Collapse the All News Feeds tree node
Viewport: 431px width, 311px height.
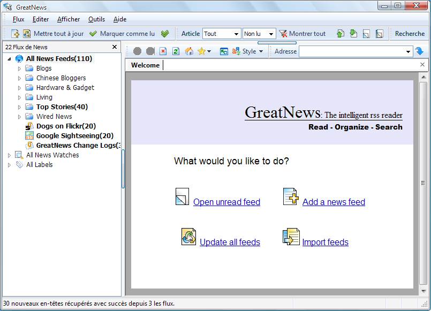pos(9,59)
